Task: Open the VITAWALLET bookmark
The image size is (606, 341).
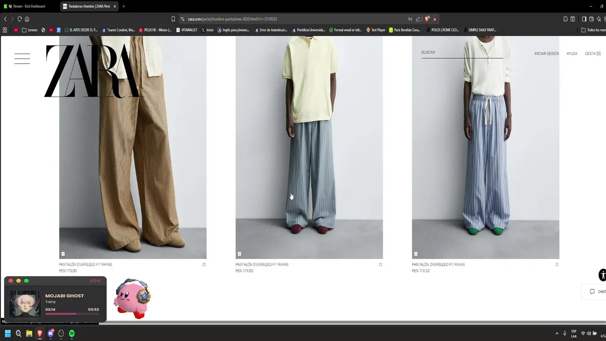Action: click(x=187, y=30)
